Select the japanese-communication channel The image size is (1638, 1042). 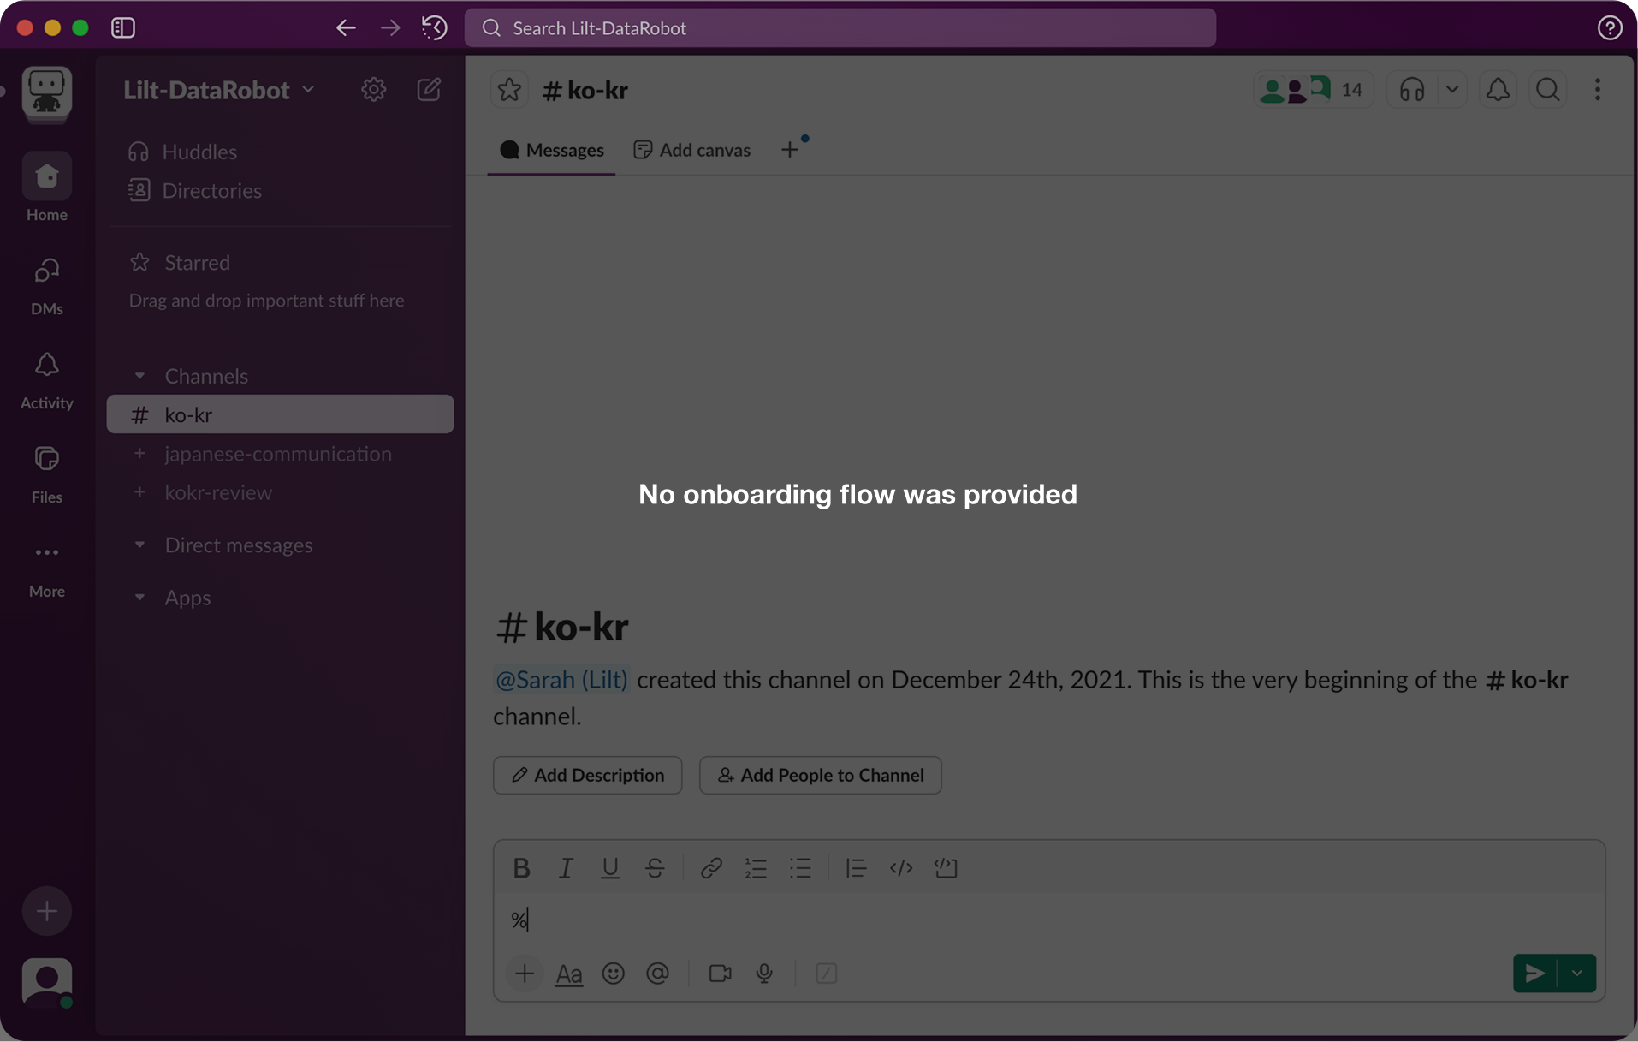tap(280, 454)
